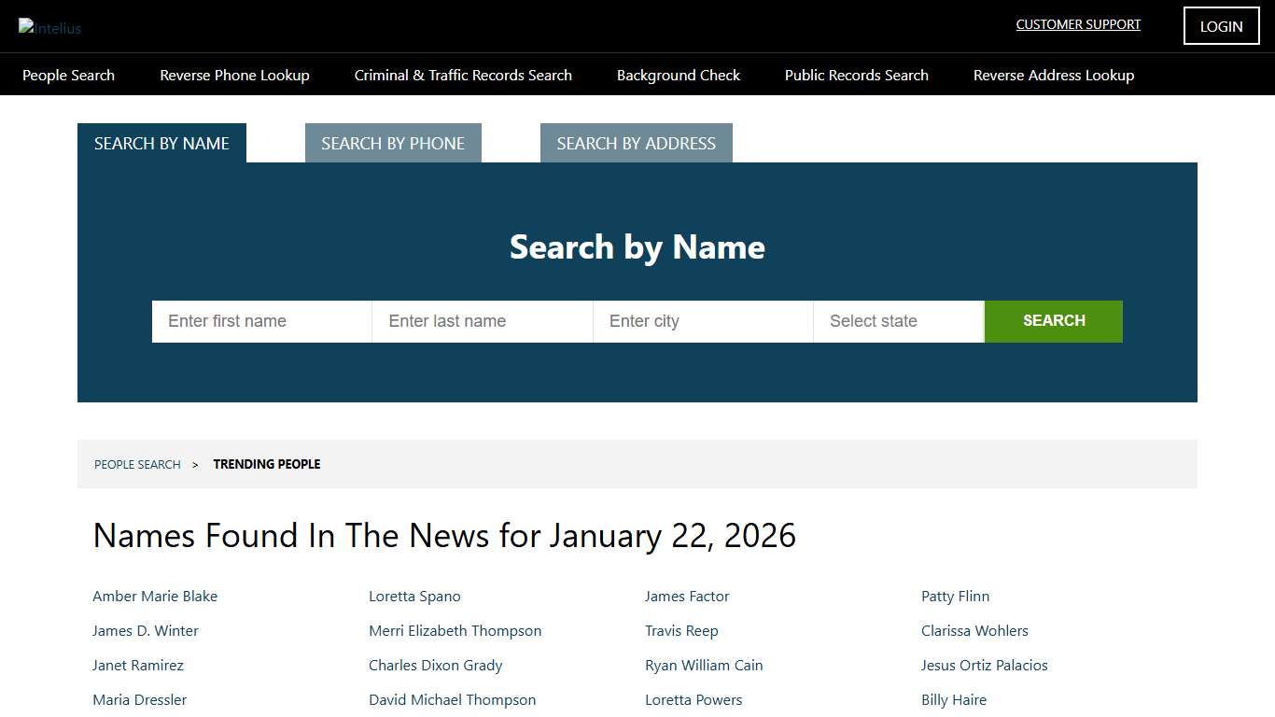Click the 'Enter first name' input field
Image resolution: width=1275 pixels, height=717 pixels.
261,321
